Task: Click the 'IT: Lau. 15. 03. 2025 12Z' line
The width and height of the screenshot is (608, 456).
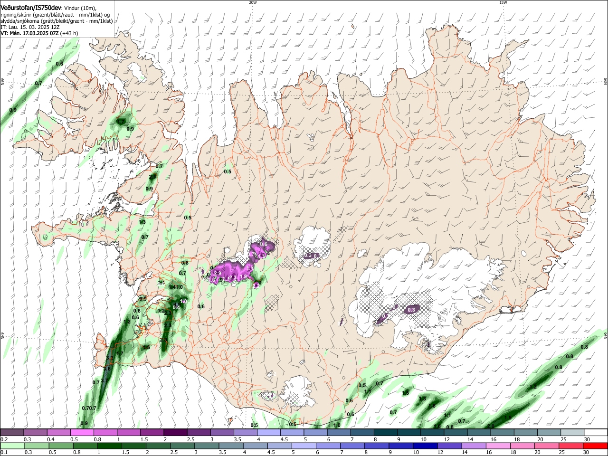Action: click(30, 27)
